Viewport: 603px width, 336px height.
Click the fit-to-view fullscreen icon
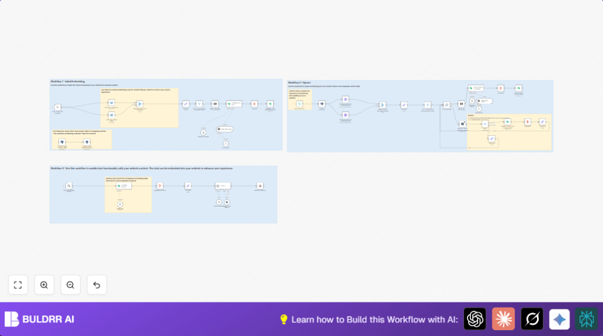coord(18,285)
